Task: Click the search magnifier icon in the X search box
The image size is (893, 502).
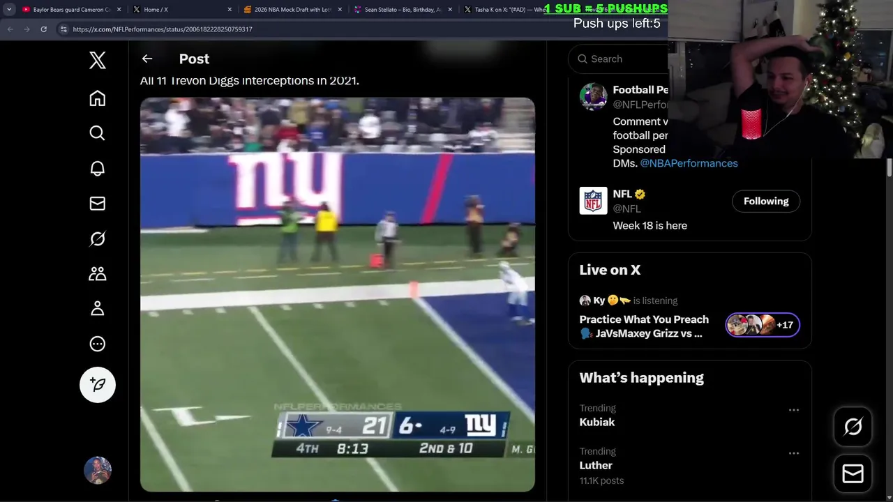Action: [583, 59]
